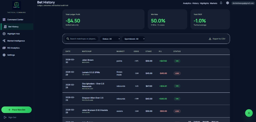This screenshot has width=256, height=122.
Task: Click the user email account pill
Action: tap(243, 3)
